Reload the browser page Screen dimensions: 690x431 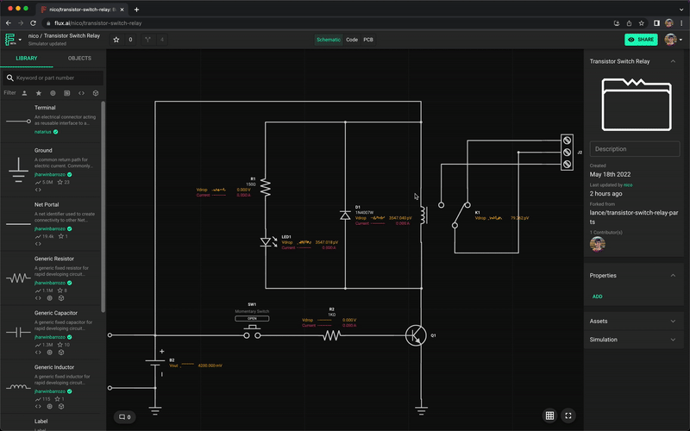click(x=33, y=23)
